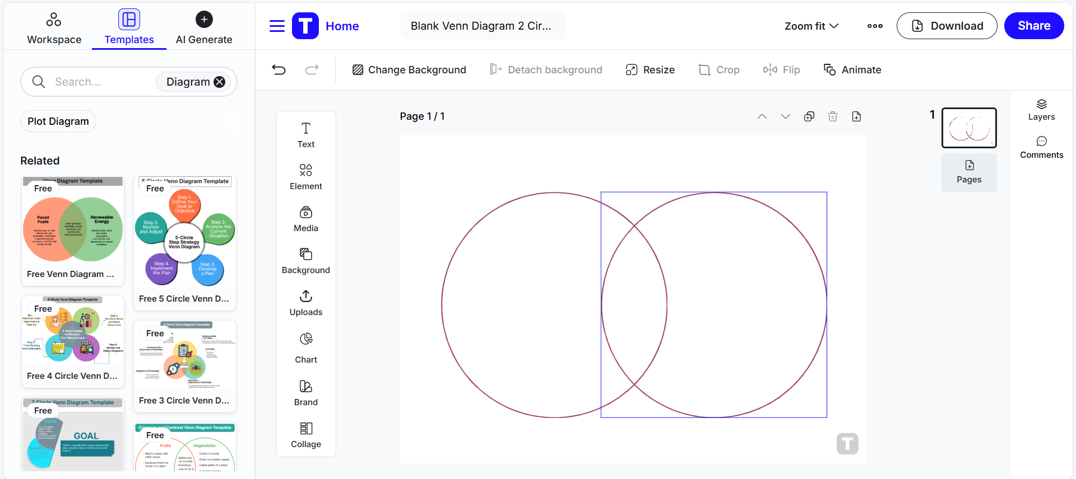1076x479 pixels.
Task: Open the Free 4 Circle Venn Diagram template
Action: (x=73, y=342)
